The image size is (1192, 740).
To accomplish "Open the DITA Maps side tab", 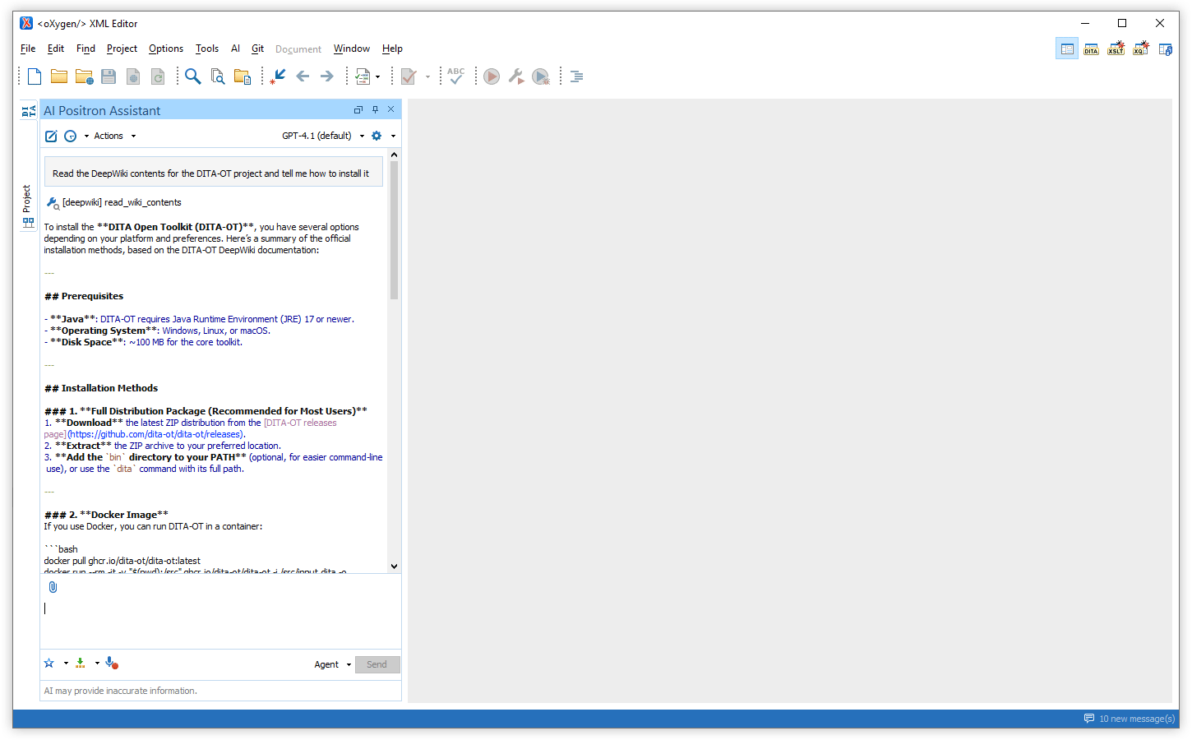I will (28, 110).
